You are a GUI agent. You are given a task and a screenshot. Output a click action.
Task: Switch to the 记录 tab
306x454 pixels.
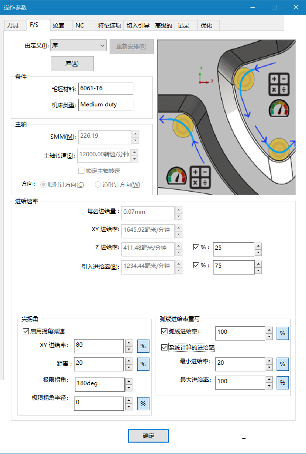(186, 26)
